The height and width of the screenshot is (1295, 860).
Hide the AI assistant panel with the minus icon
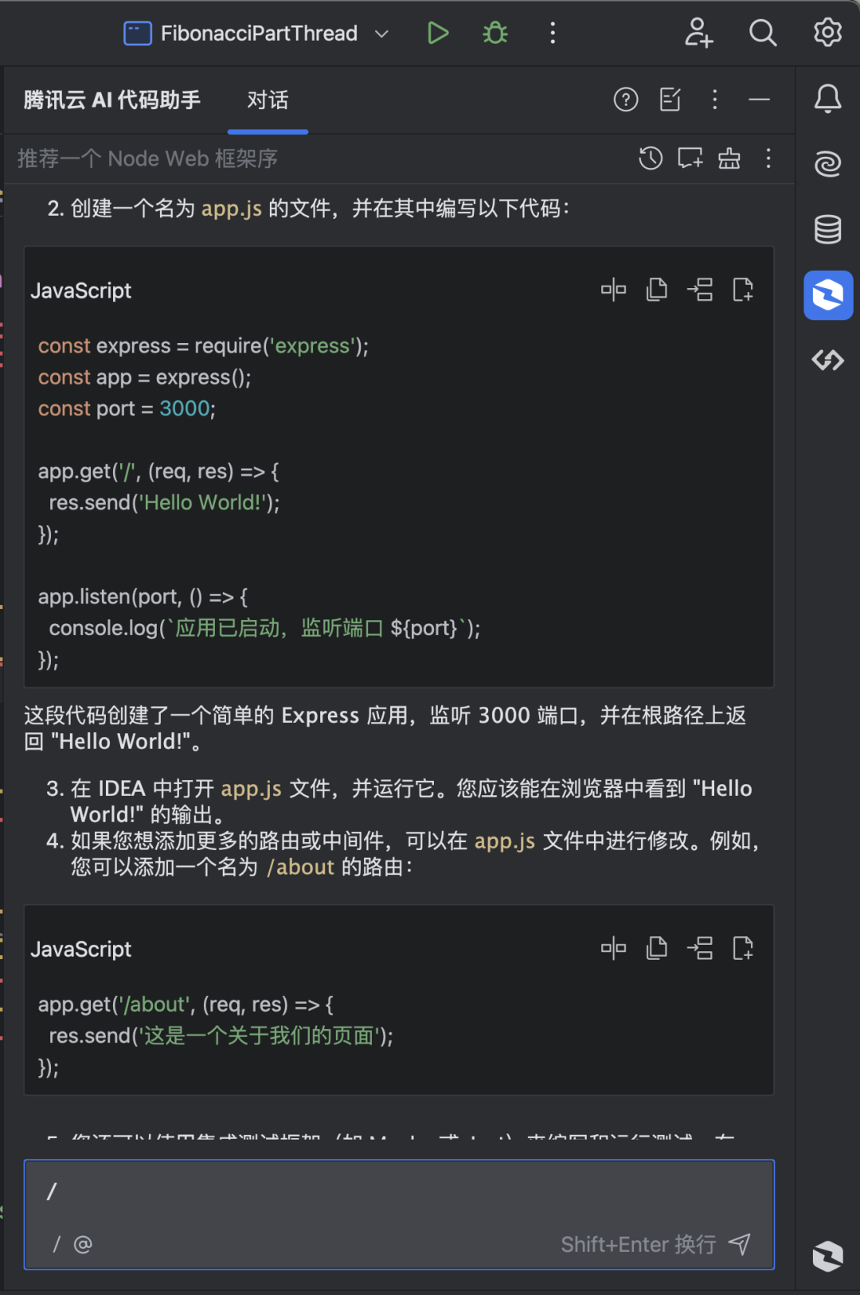coord(760,99)
